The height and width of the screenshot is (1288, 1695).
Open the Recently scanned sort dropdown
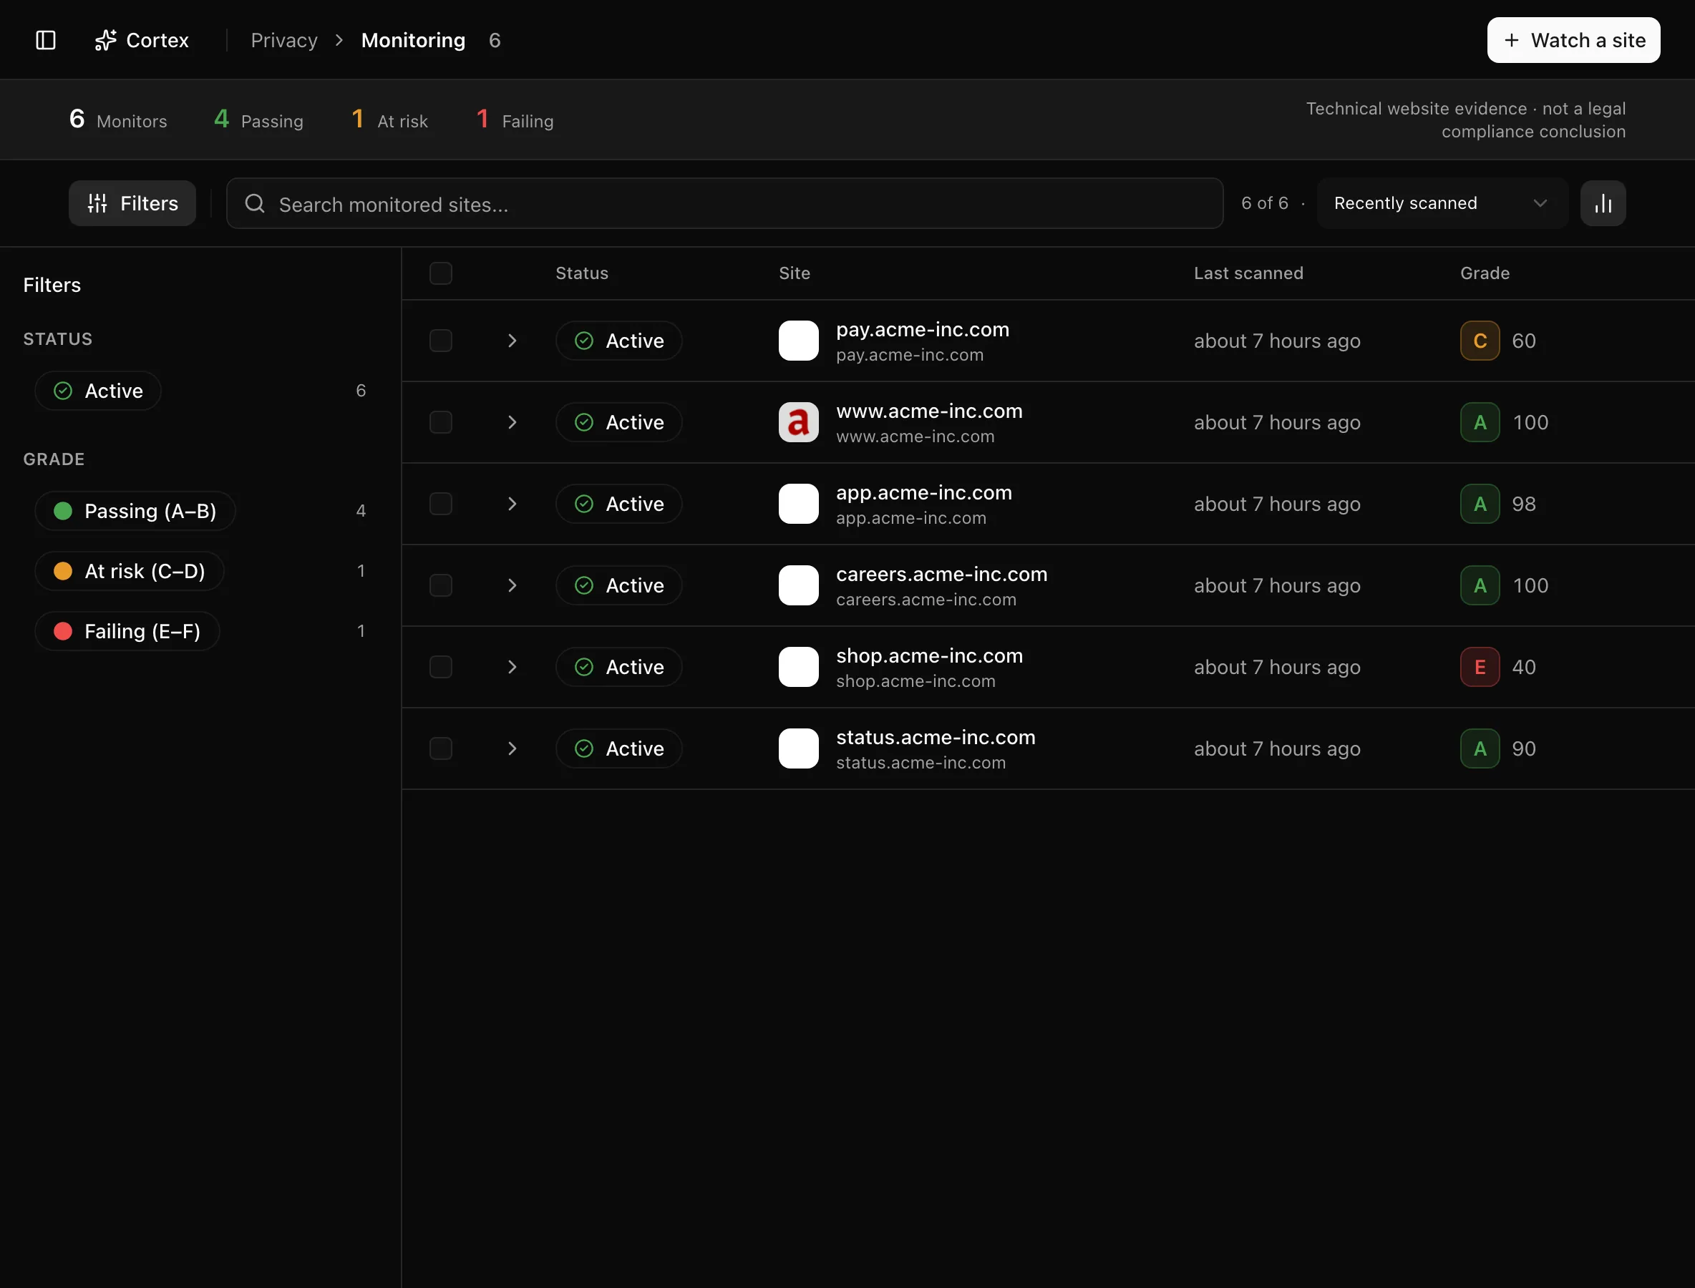coord(1442,203)
